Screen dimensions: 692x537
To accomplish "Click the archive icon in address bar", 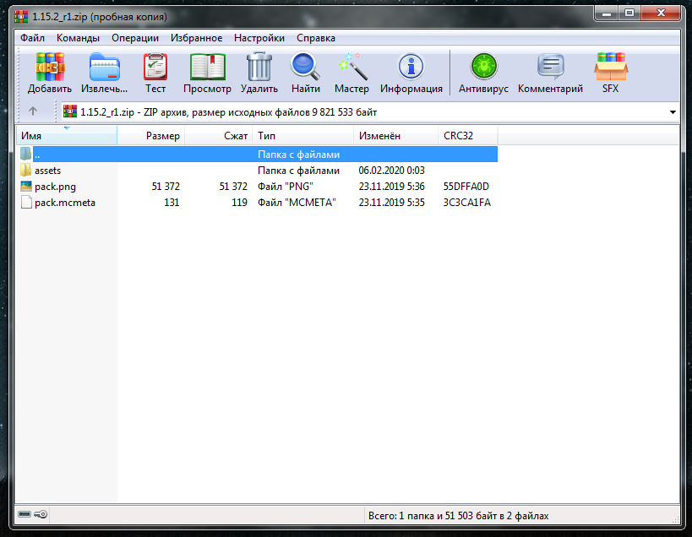I will [70, 111].
